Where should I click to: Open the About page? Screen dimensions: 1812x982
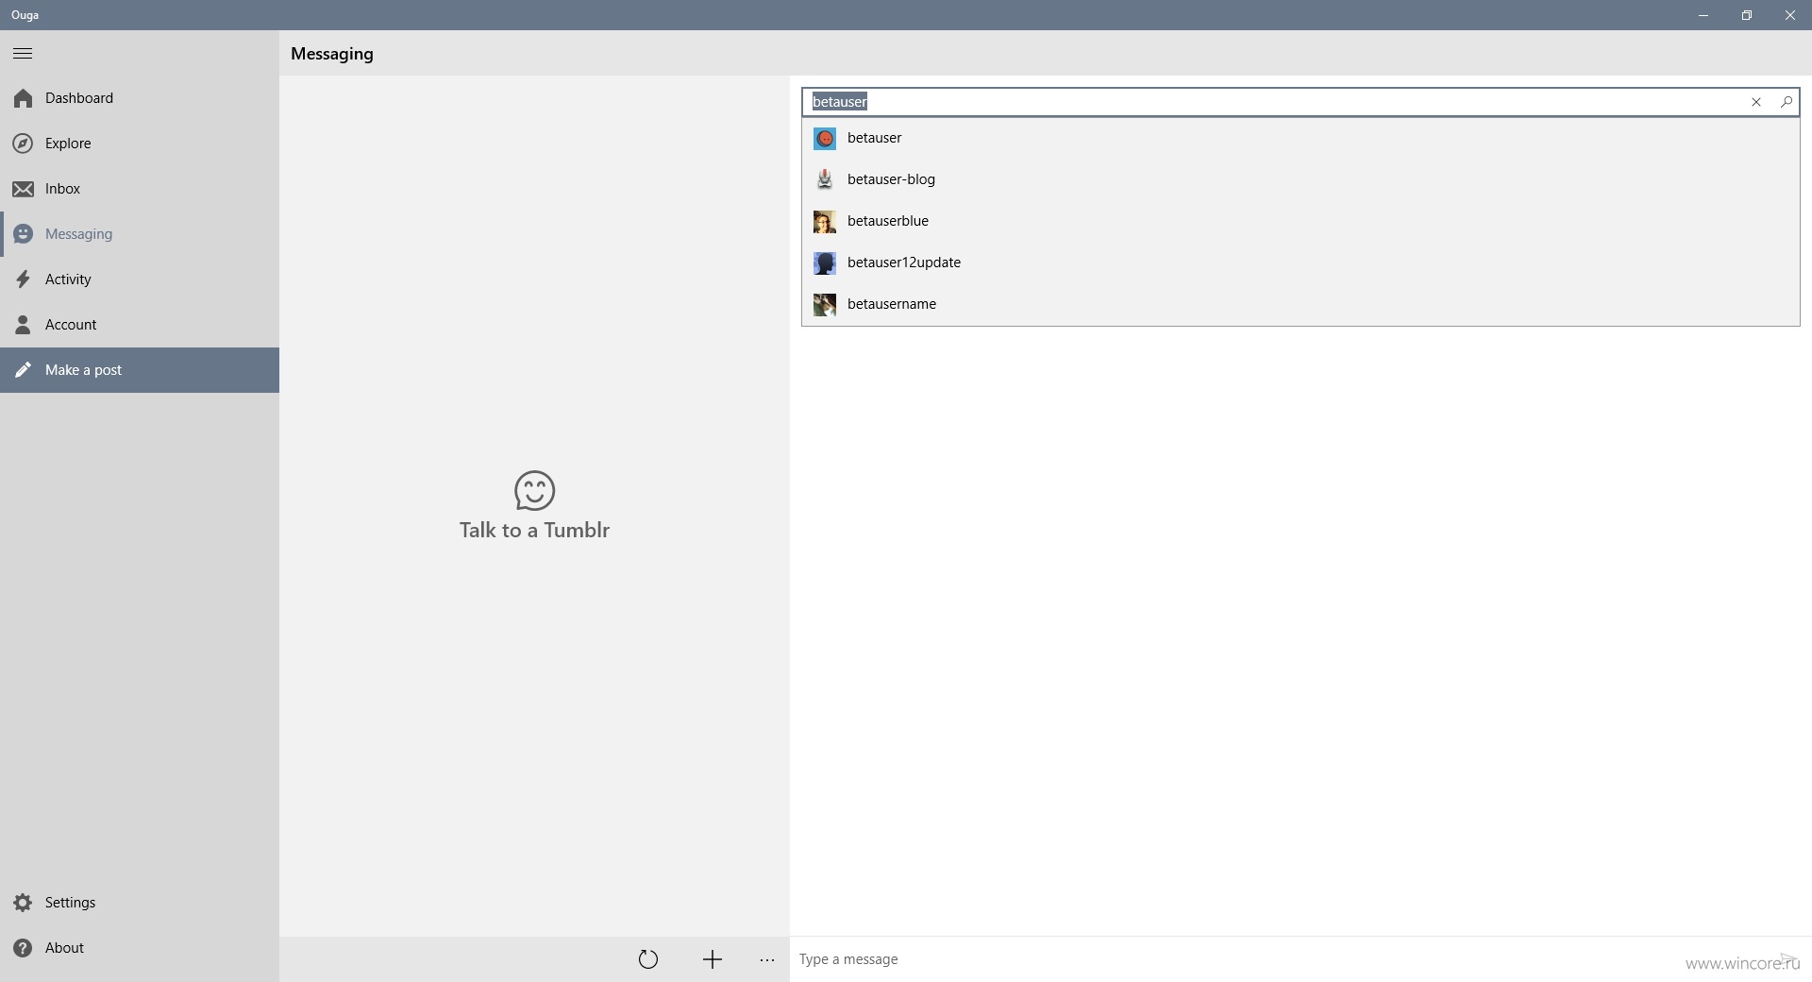coord(140,948)
